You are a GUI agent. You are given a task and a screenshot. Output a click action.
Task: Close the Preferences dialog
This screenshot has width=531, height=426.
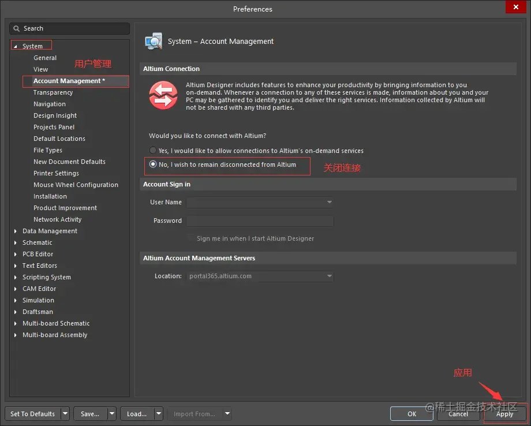tap(516, 7)
